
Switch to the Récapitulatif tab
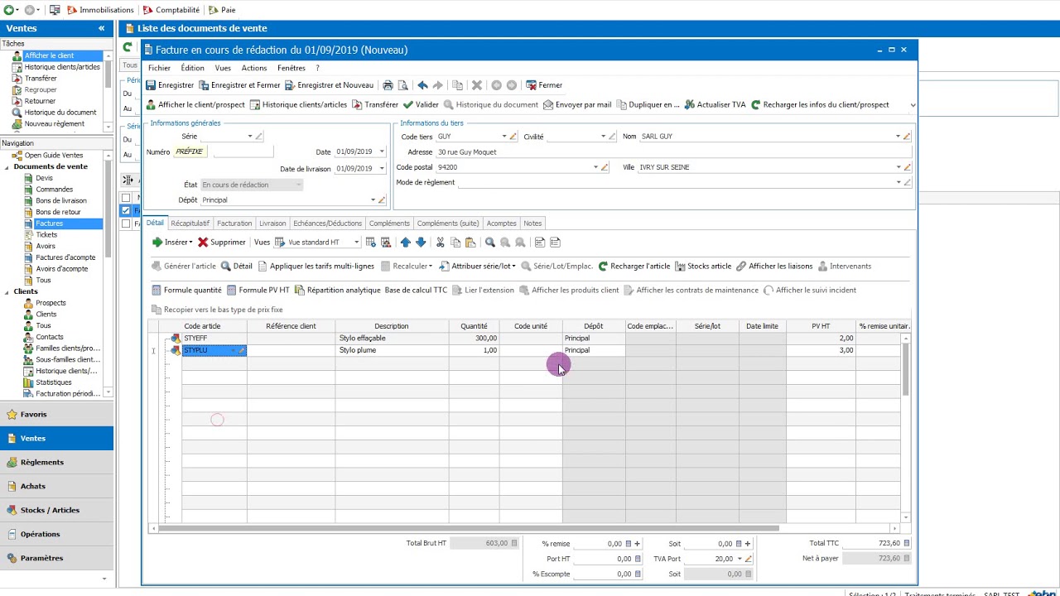[190, 223]
